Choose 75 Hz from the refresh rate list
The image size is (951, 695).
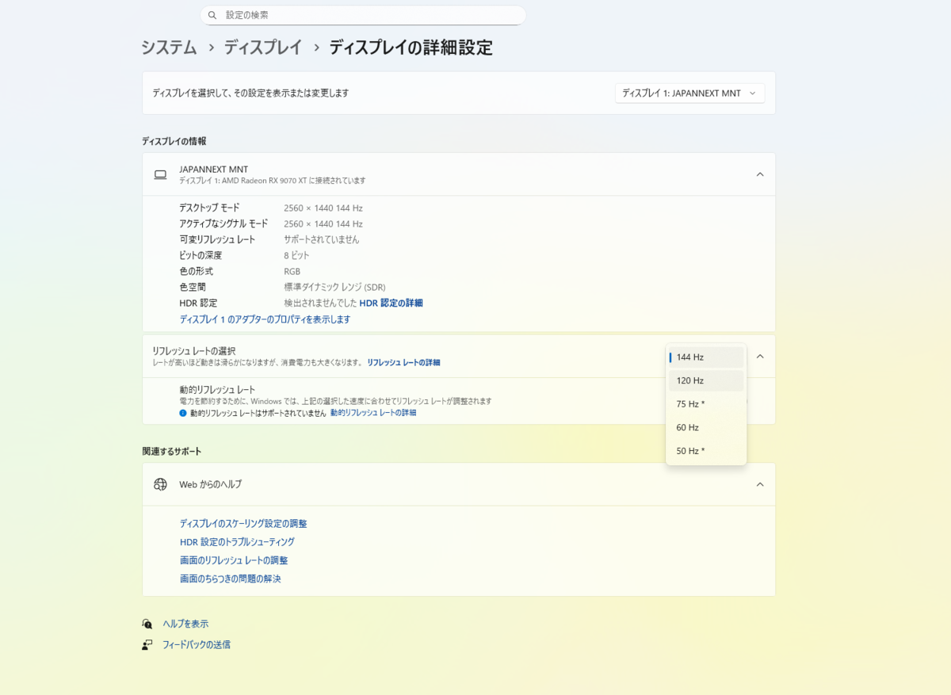pos(705,403)
